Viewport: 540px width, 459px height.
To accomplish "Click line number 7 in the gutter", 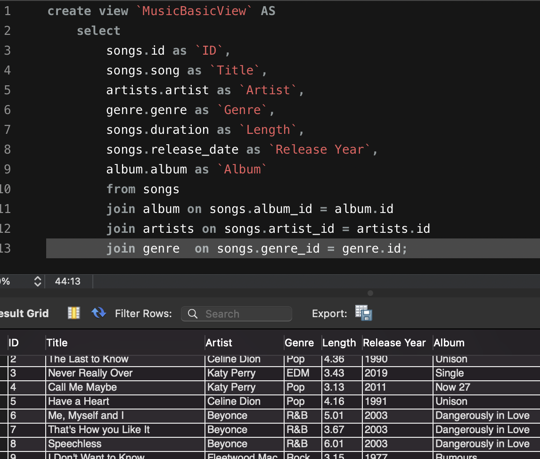I will pyautogui.click(x=7, y=130).
